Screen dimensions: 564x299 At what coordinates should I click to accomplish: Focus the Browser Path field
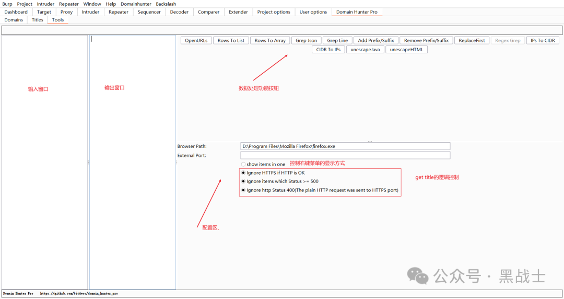(345, 146)
